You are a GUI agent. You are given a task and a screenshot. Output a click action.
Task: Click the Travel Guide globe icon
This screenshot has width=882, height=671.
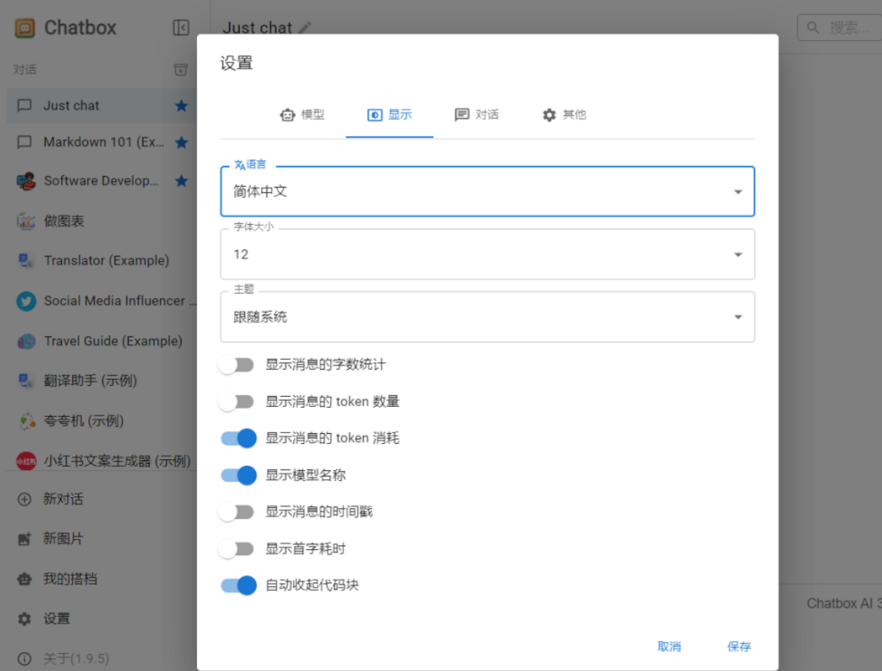click(x=26, y=341)
